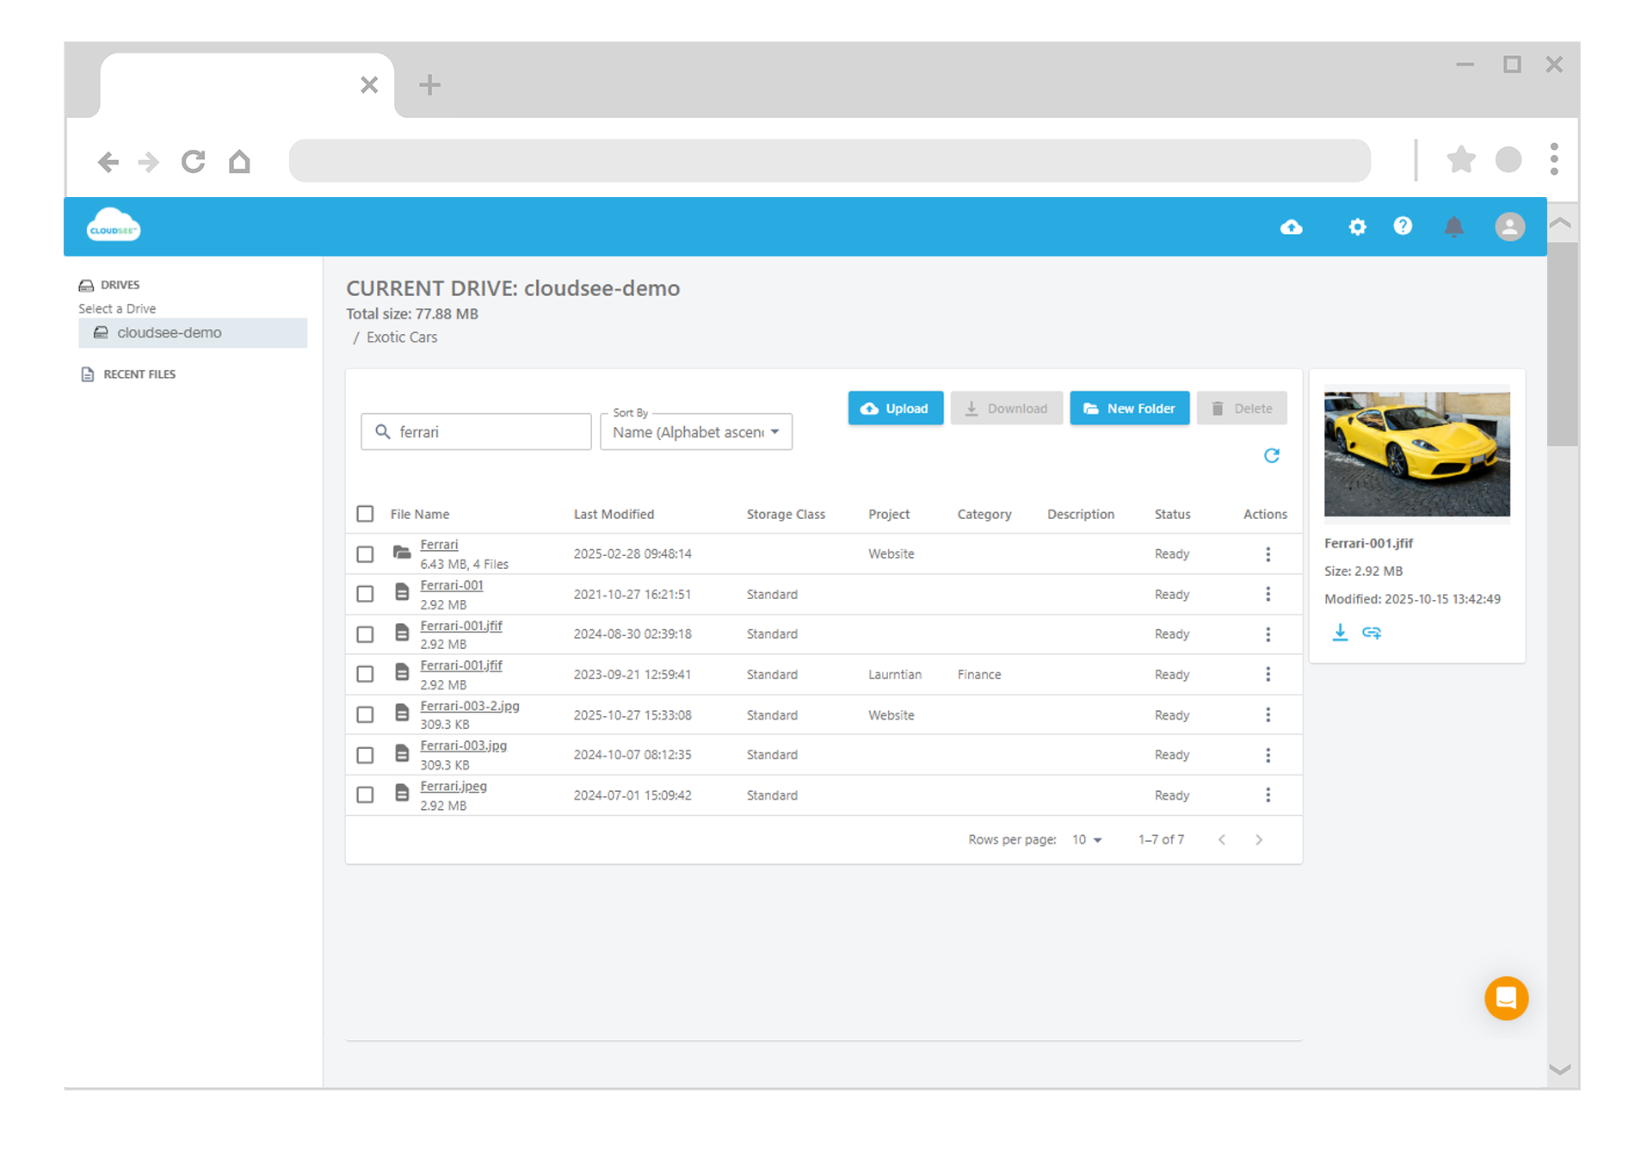1635x1156 pixels.
Task: Open actions menu for Ferrari-001 file
Action: click(1268, 594)
